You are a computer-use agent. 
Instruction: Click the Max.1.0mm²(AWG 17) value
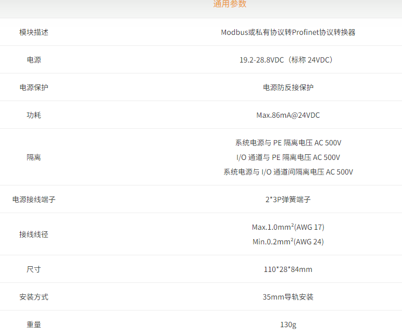click(x=288, y=227)
